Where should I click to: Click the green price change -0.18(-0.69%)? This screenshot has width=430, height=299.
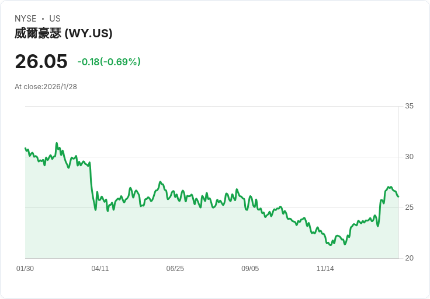click(x=109, y=62)
